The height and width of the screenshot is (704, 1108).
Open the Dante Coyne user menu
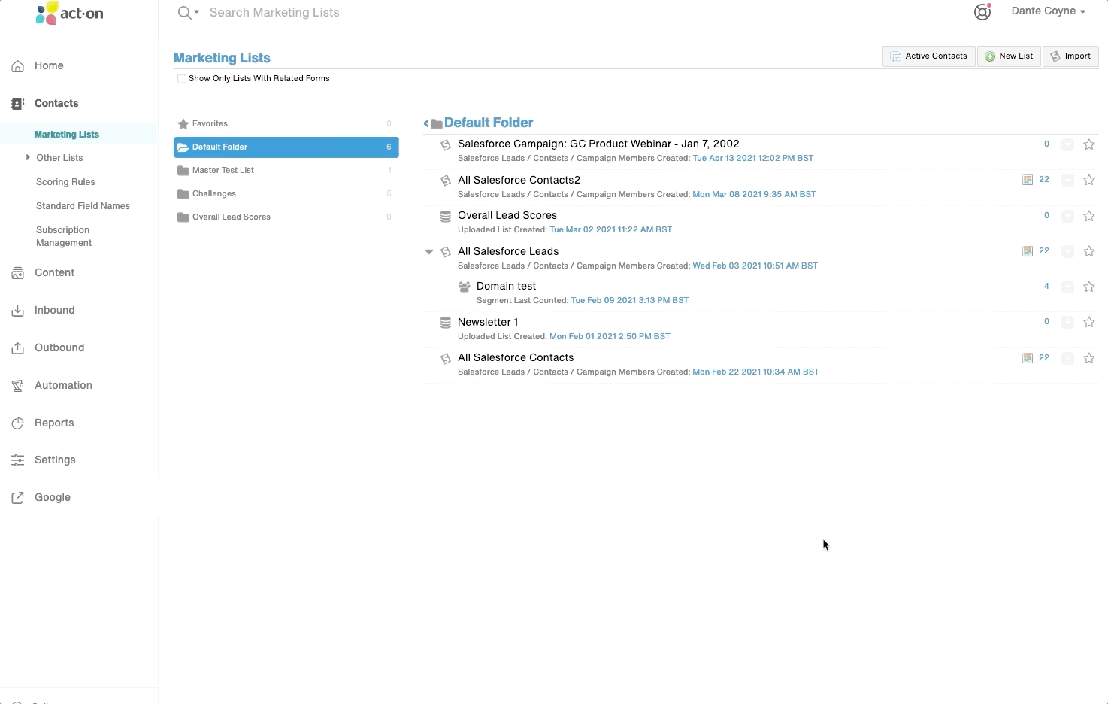click(1048, 11)
